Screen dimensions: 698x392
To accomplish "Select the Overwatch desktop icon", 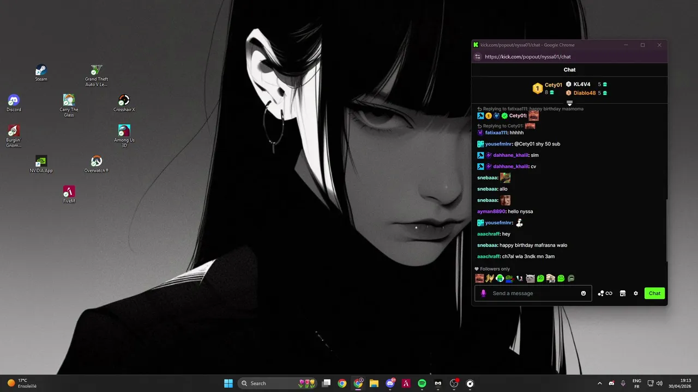I will pos(97,164).
